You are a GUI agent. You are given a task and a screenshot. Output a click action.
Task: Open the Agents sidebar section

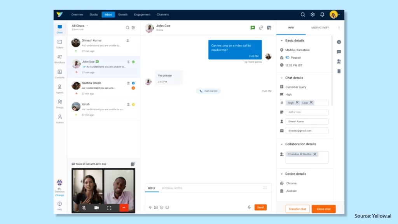(59, 89)
